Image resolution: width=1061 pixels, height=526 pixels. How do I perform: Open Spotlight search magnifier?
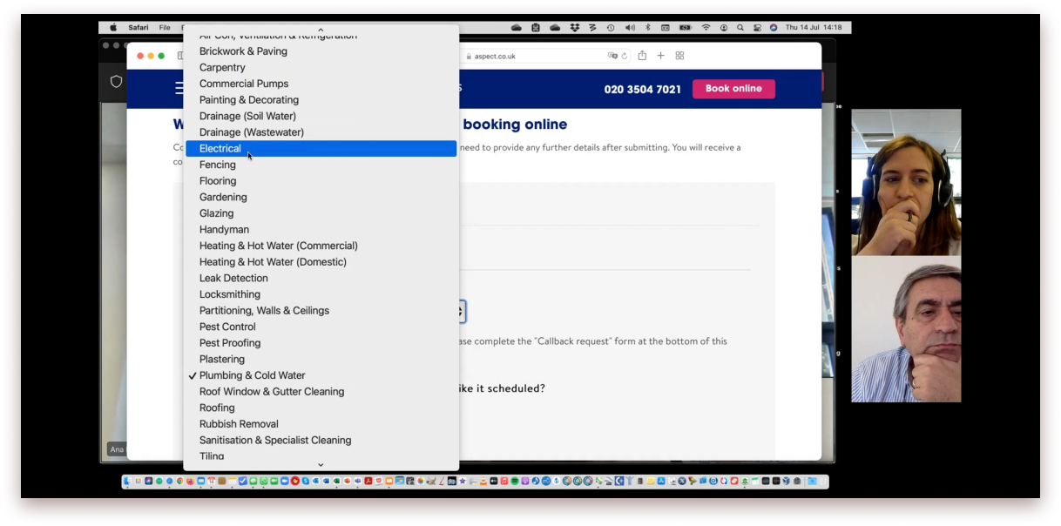(740, 28)
